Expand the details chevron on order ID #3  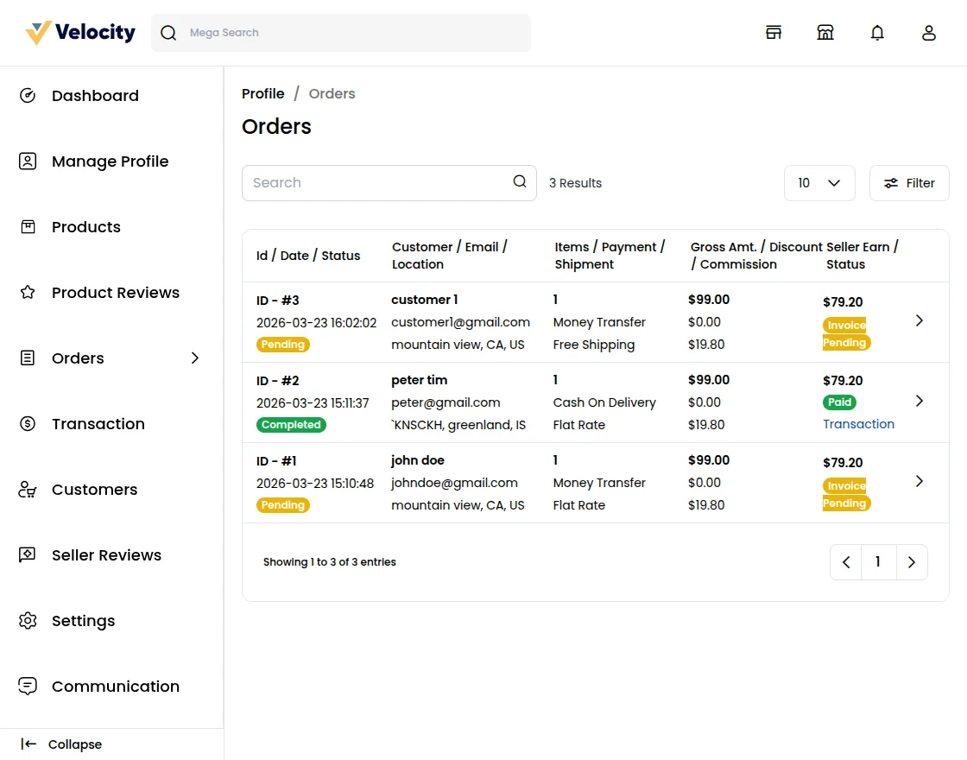(x=919, y=320)
